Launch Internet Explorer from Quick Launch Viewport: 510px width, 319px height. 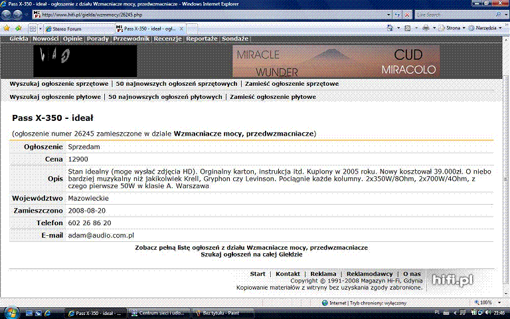48,313
